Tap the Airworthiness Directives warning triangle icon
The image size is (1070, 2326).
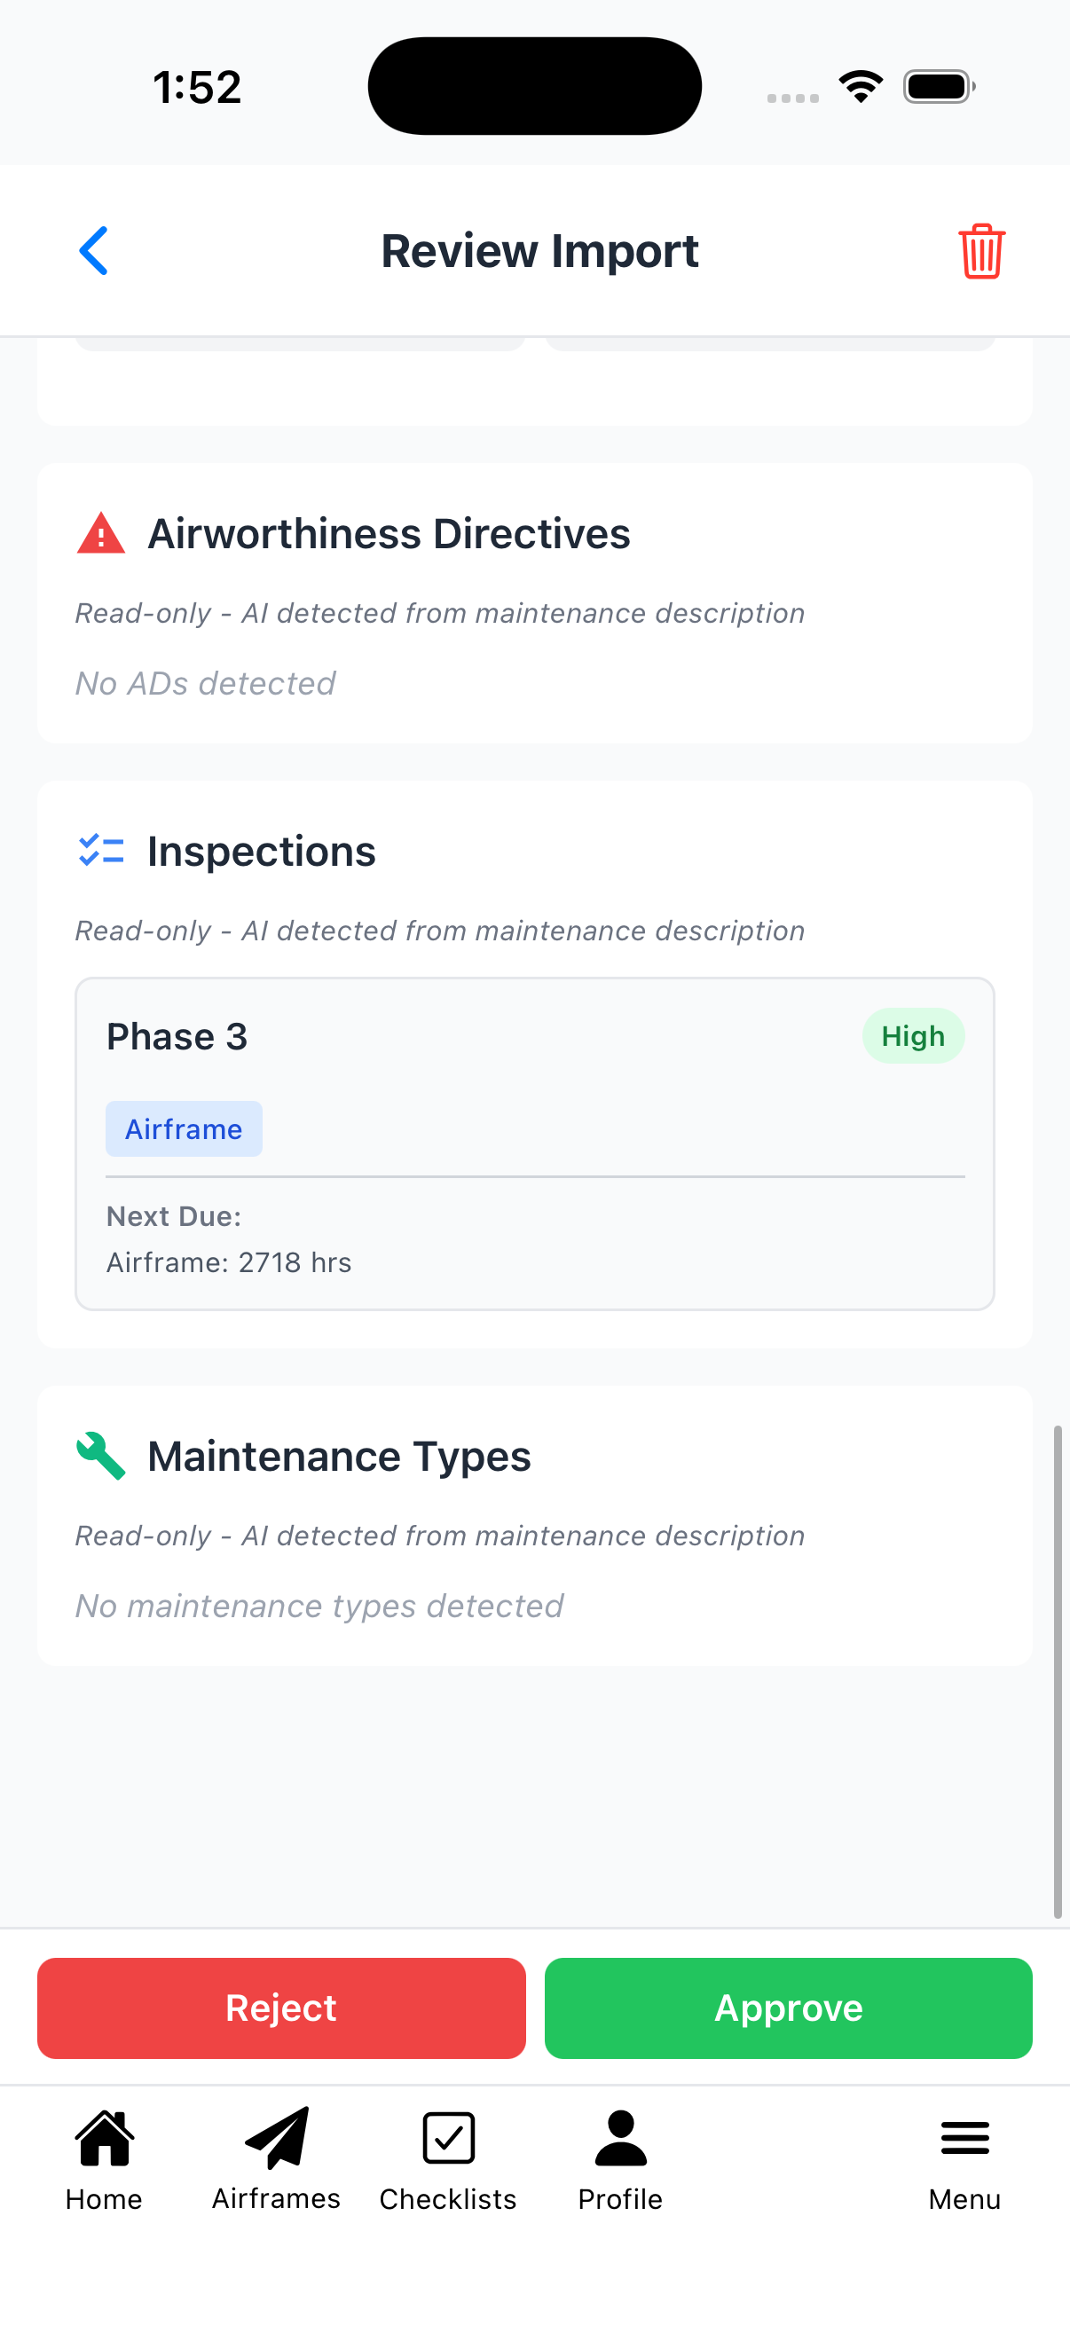coord(101,532)
